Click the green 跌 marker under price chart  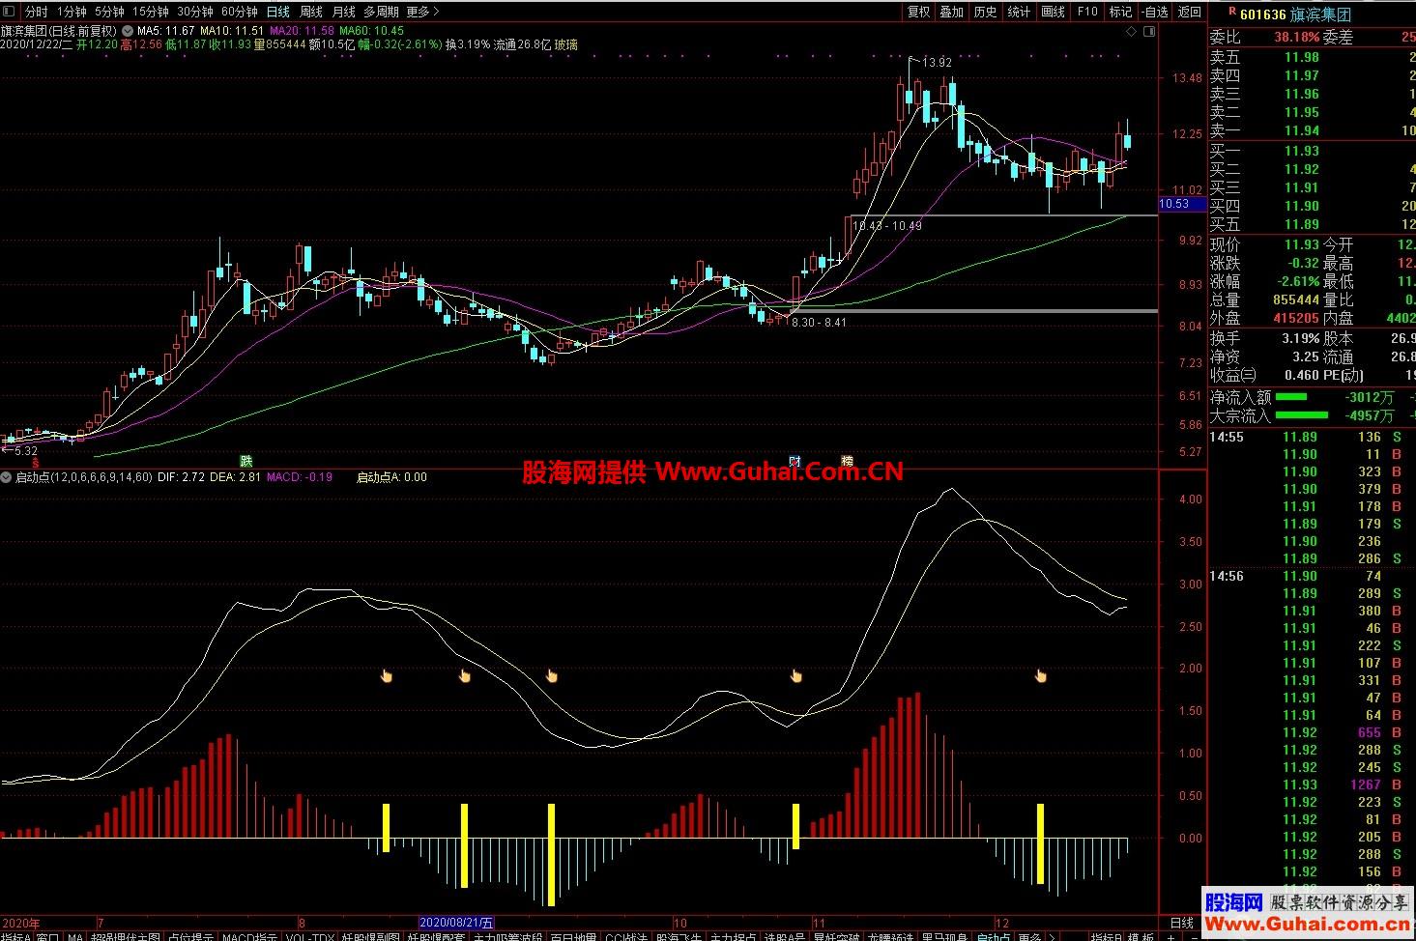[246, 461]
